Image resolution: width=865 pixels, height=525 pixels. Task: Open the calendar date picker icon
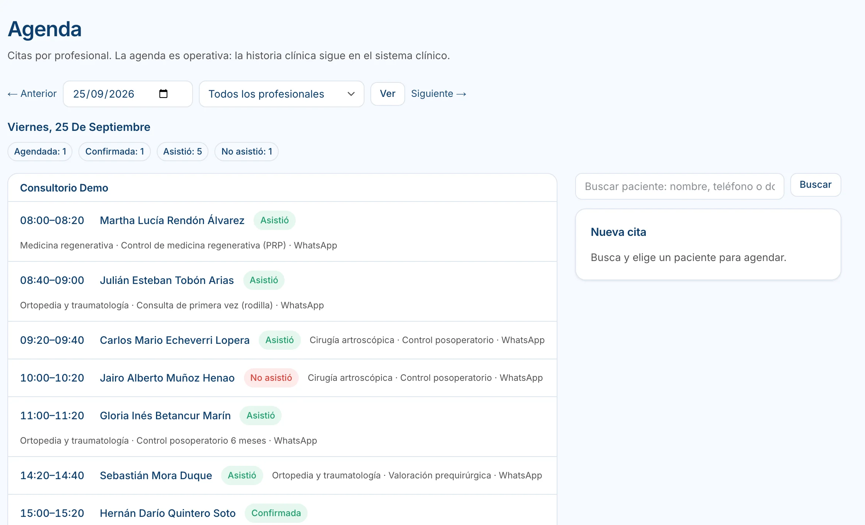tap(163, 94)
